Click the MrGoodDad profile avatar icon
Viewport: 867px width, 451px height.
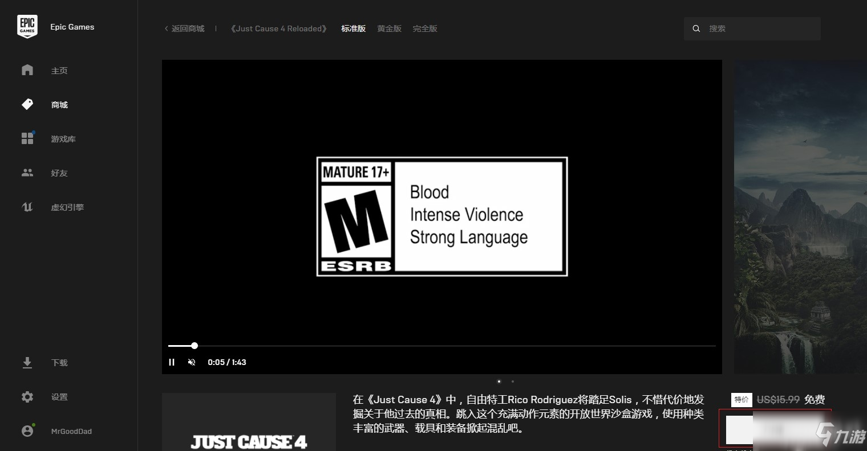tap(27, 431)
